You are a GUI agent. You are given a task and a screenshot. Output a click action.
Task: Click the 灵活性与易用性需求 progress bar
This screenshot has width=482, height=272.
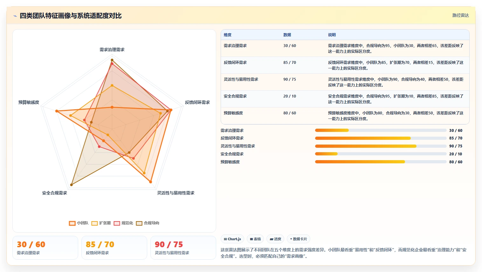[381, 146]
